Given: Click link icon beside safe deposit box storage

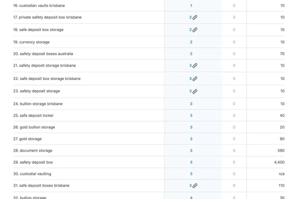Looking at the screenshot, I should (195, 30).
